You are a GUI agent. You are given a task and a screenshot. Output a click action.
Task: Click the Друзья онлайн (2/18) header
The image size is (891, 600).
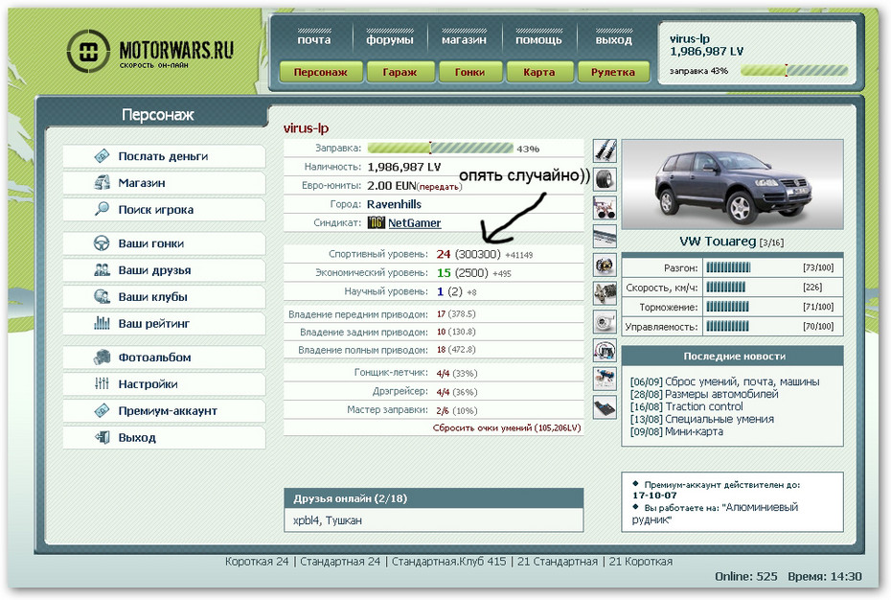[434, 498]
